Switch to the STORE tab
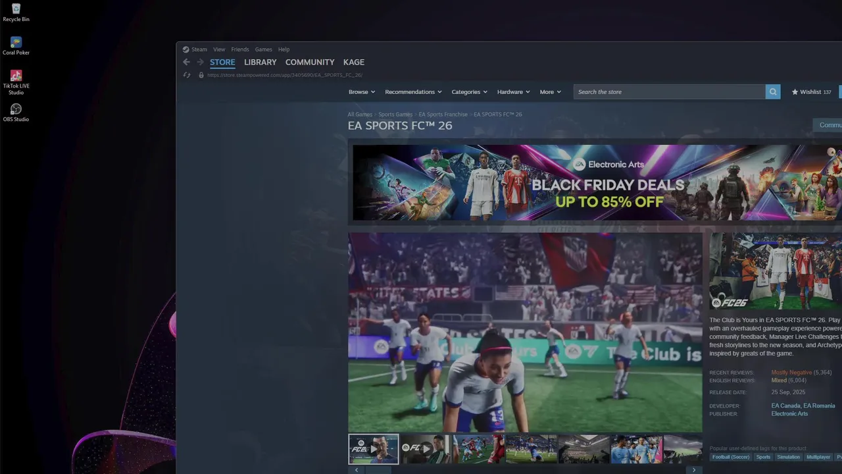This screenshot has height=474, width=842. coord(222,63)
